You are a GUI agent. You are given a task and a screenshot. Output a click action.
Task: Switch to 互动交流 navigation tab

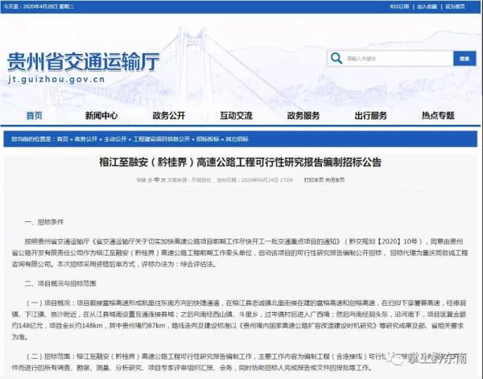coord(237,115)
